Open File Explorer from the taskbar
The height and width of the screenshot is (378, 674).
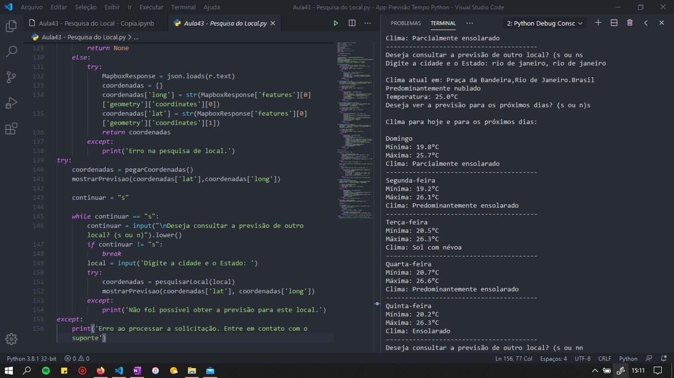[191, 371]
